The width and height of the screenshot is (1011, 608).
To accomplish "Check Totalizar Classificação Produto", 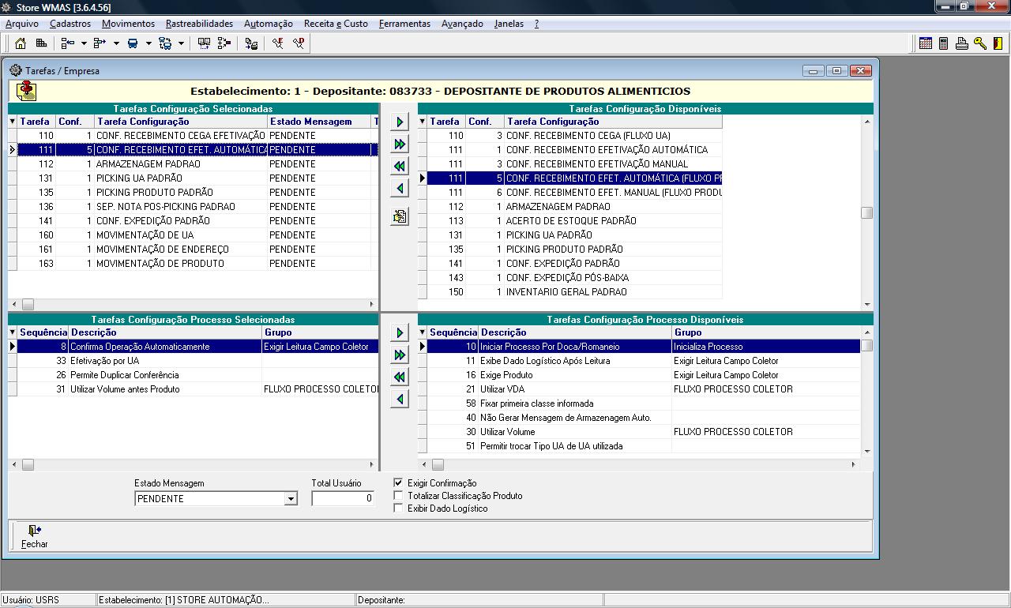I will pos(398,496).
